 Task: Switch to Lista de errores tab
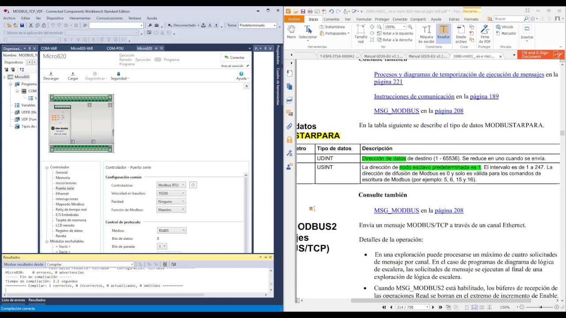click(14, 300)
